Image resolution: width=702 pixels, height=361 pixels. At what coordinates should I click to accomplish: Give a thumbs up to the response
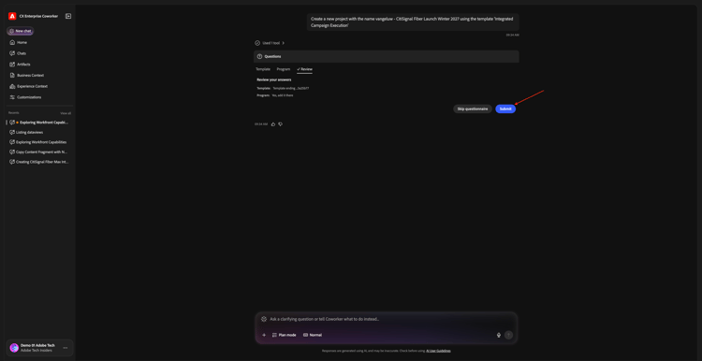tap(273, 123)
